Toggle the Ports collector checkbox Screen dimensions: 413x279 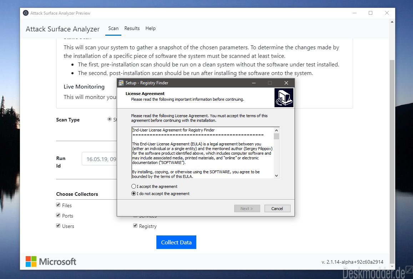(58, 215)
